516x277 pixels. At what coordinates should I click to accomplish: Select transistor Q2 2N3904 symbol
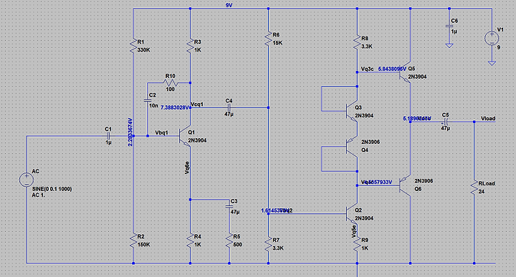[352, 214]
